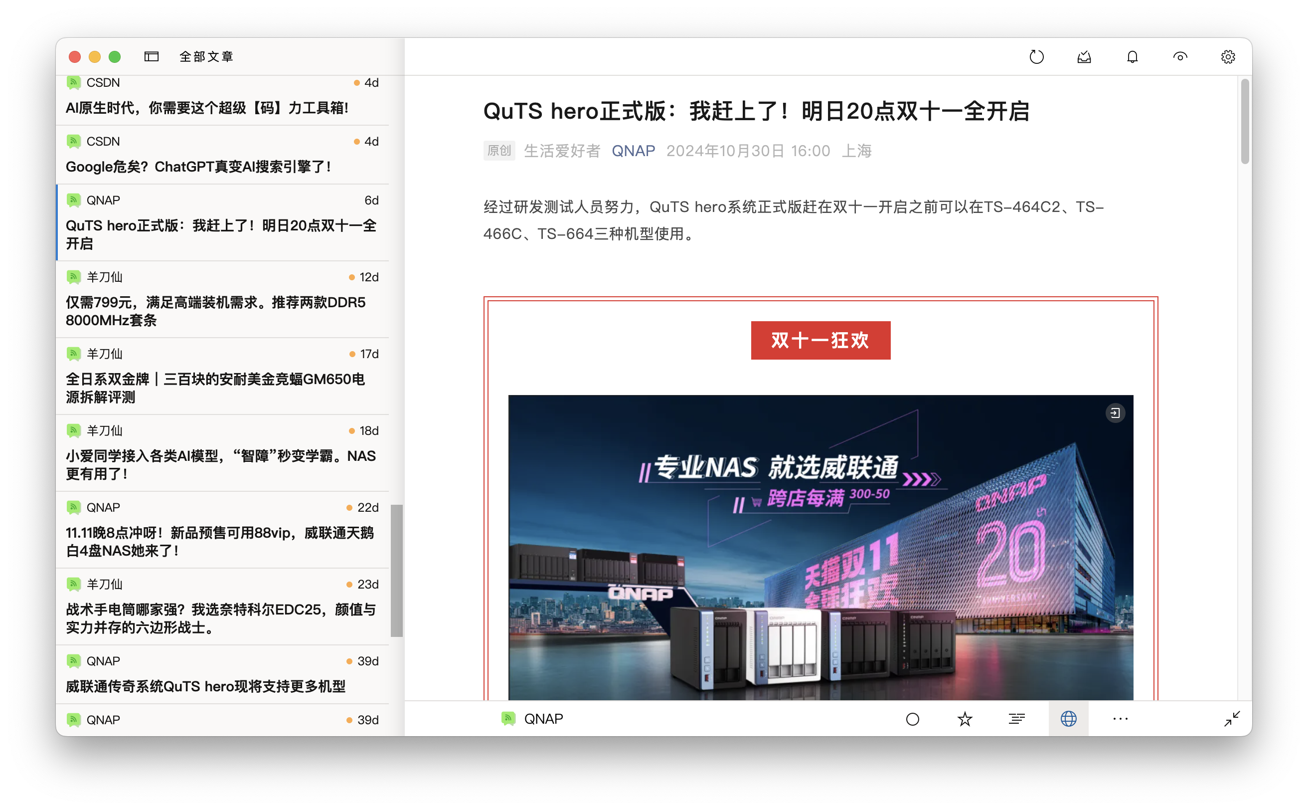Switch to reader text view icon
Viewport: 1308px width, 810px height.
(1017, 719)
